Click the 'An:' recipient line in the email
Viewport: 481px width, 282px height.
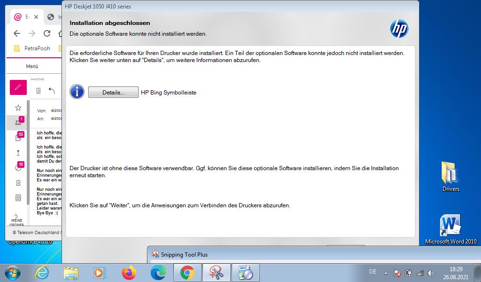pos(49,118)
